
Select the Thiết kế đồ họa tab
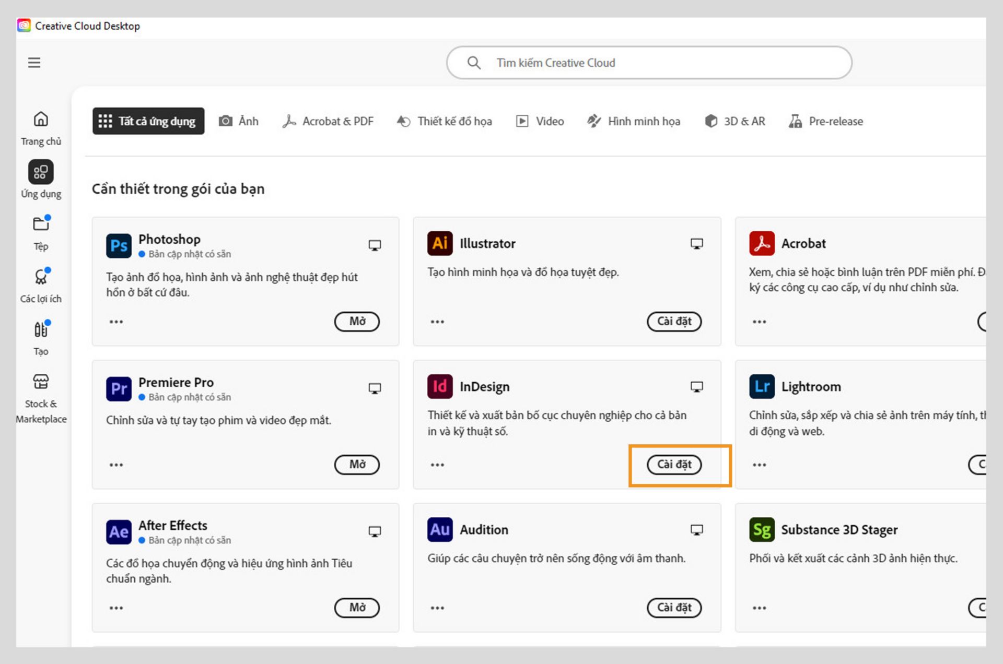445,121
